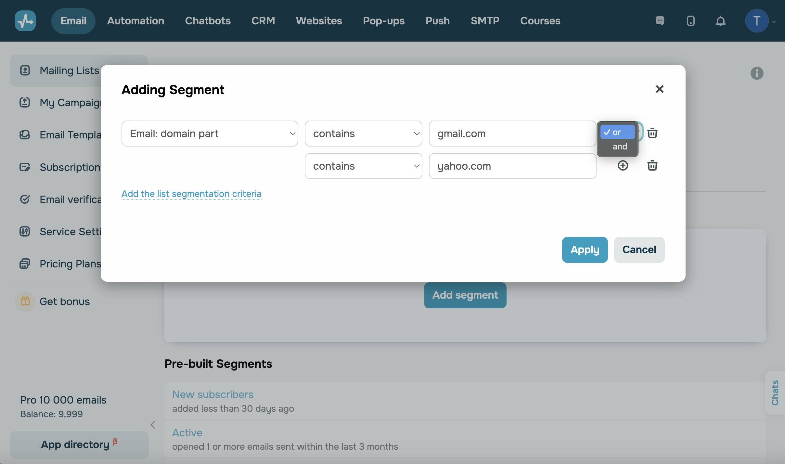The image size is (785, 464).
Task: Add another condition with plus icon
Action: point(623,166)
